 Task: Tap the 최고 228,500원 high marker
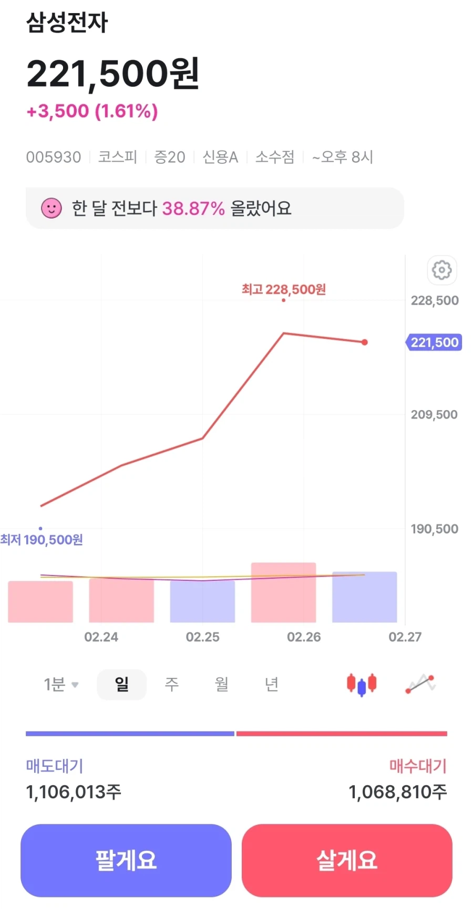284,290
